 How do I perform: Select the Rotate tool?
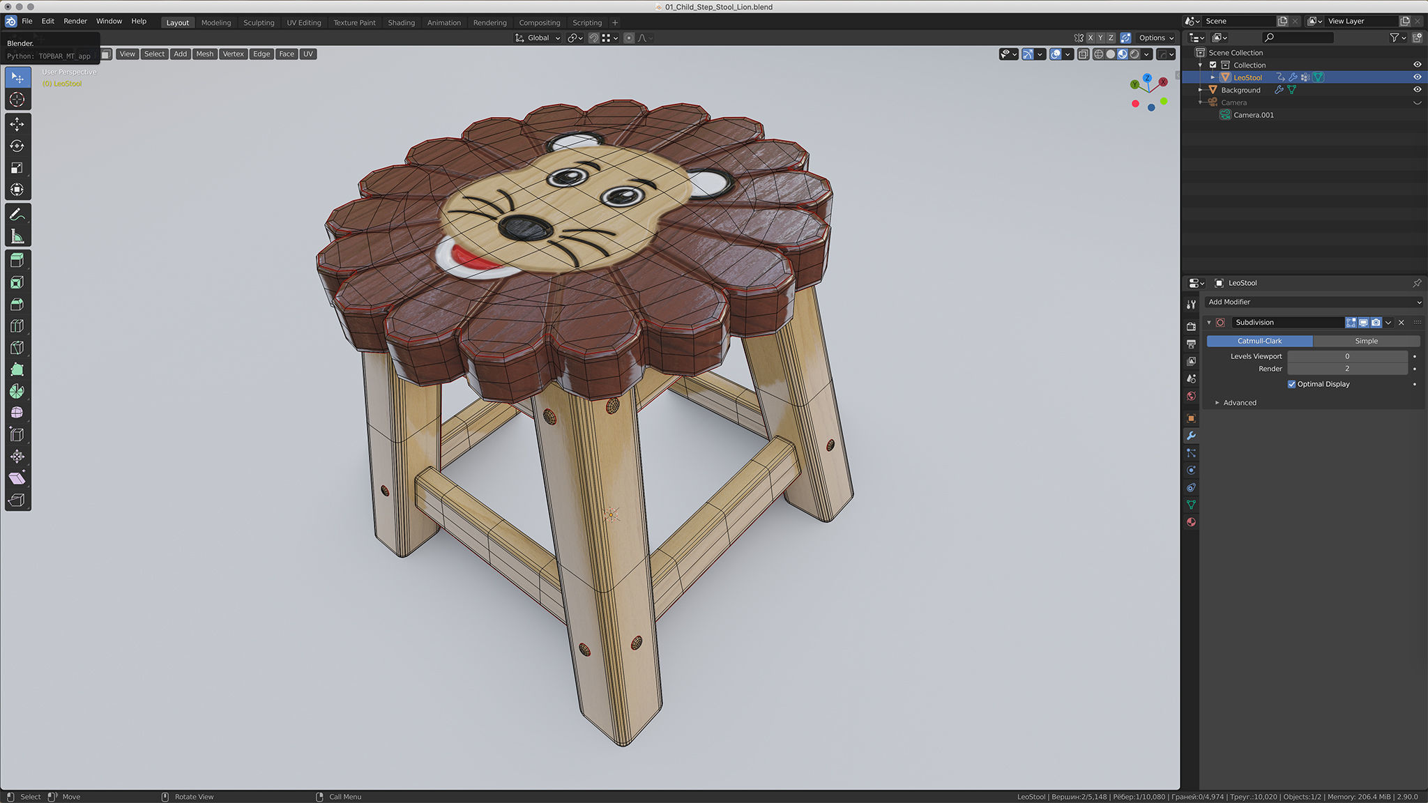[x=17, y=146]
